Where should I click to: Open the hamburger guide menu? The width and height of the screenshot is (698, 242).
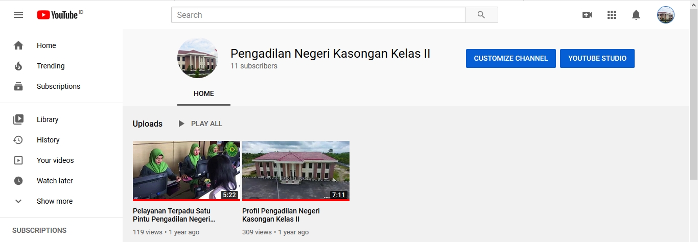tap(18, 15)
